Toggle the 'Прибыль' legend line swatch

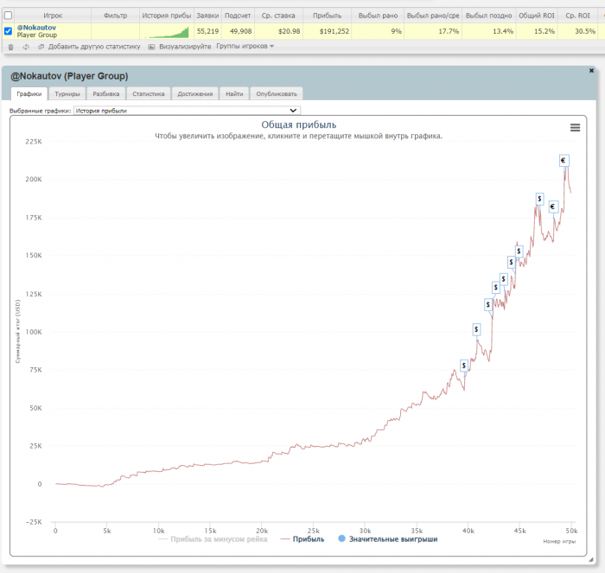click(x=283, y=538)
